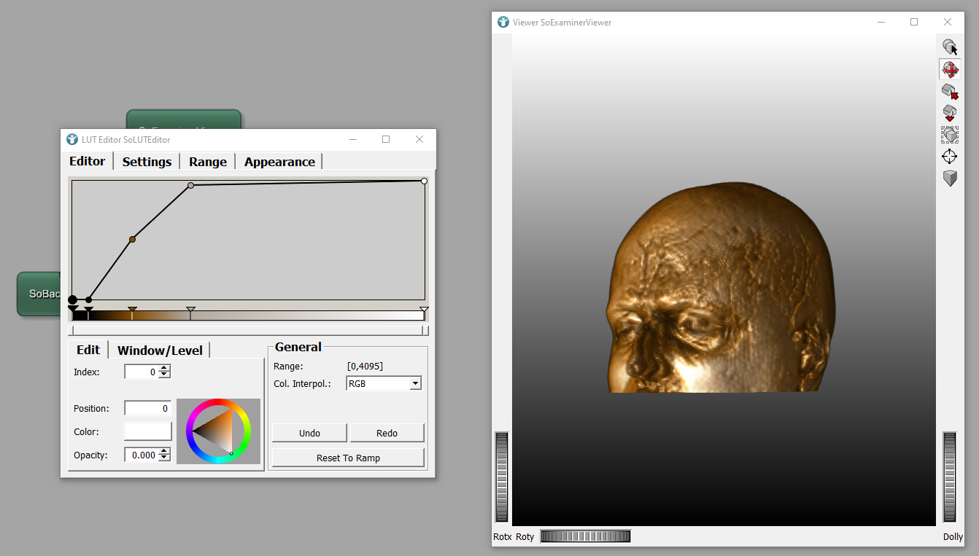The height and width of the screenshot is (556, 979).
Task: Toggle the perspective camera cube icon
Action: click(949, 178)
